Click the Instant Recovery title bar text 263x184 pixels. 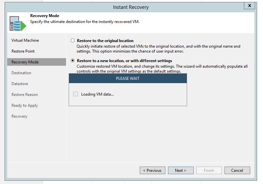point(131,7)
